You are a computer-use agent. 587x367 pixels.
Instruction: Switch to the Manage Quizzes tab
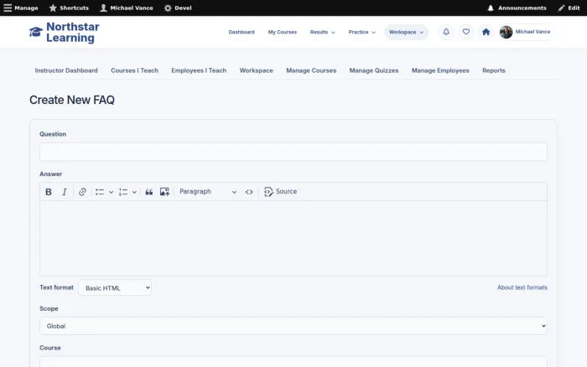point(374,70)
